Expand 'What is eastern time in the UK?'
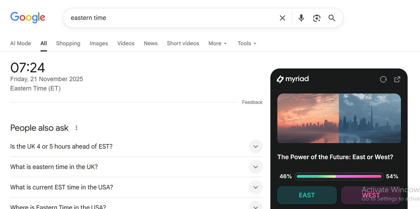The image size is (420, 209). tap(255, 167)
